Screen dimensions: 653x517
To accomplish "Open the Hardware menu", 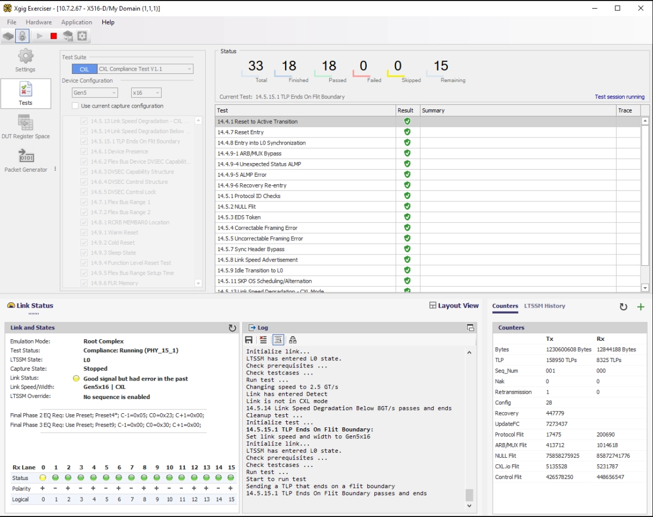I will (39, 22).
